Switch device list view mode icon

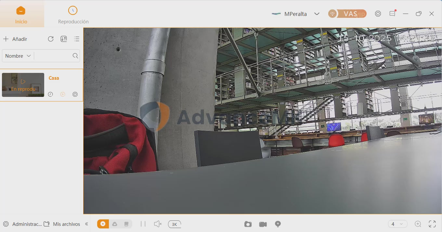pos(77,39)
